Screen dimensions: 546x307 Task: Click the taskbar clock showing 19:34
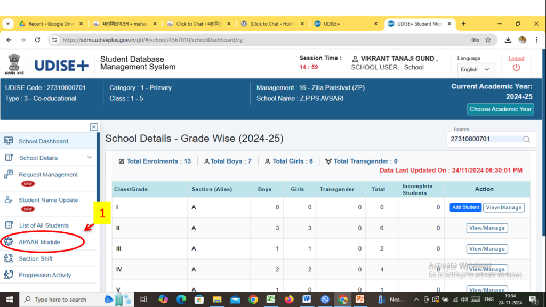(510, 300)
